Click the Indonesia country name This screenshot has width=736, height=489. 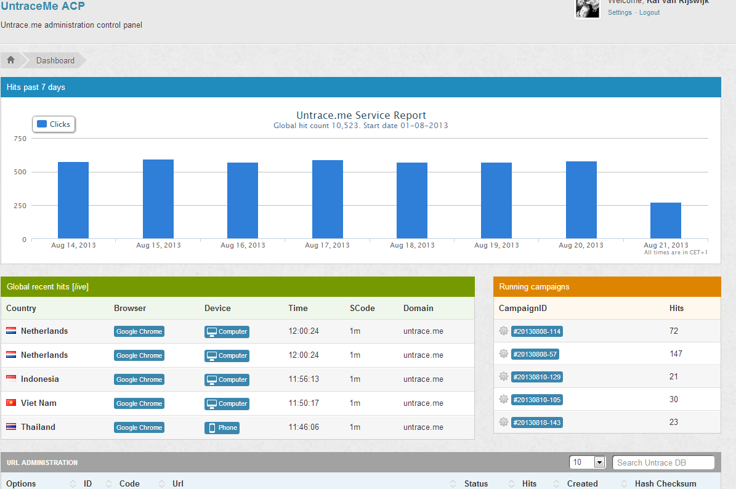40,379
